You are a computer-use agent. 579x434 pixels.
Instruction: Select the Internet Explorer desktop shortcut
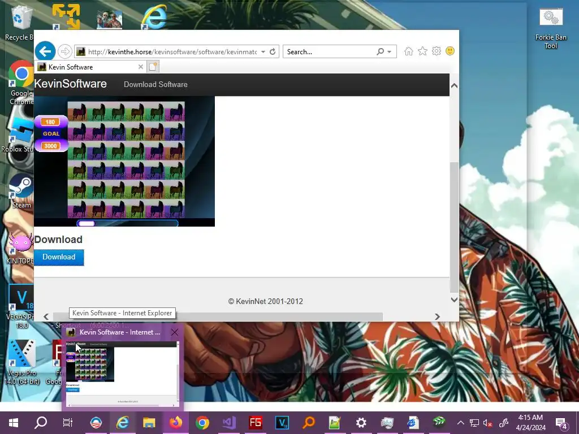pos(154,17)
